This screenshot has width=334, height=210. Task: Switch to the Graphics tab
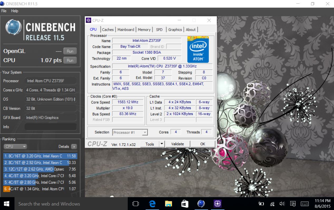[175, 29]
